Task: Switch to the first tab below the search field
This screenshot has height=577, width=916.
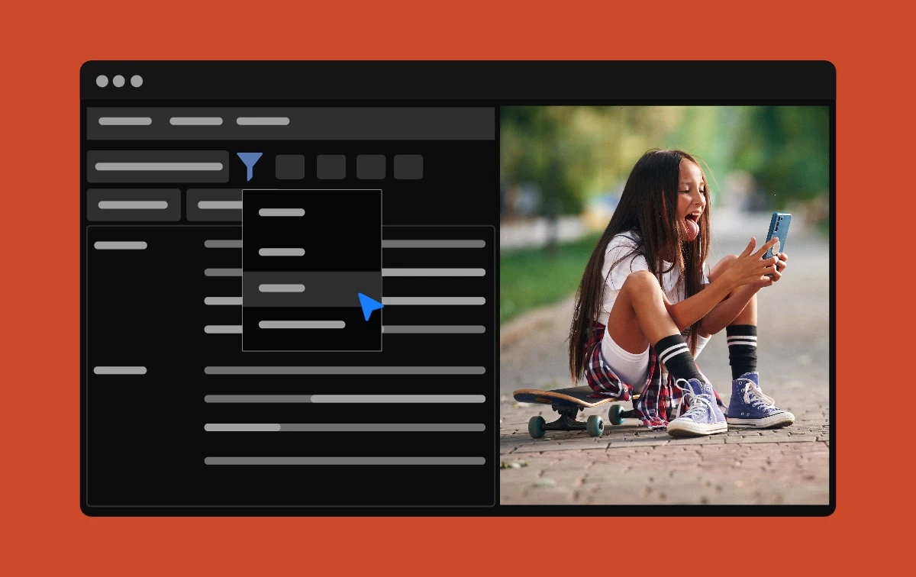Action: coord(134,205)
